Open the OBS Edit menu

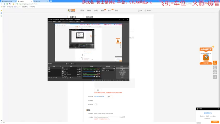tap(55, 22)
